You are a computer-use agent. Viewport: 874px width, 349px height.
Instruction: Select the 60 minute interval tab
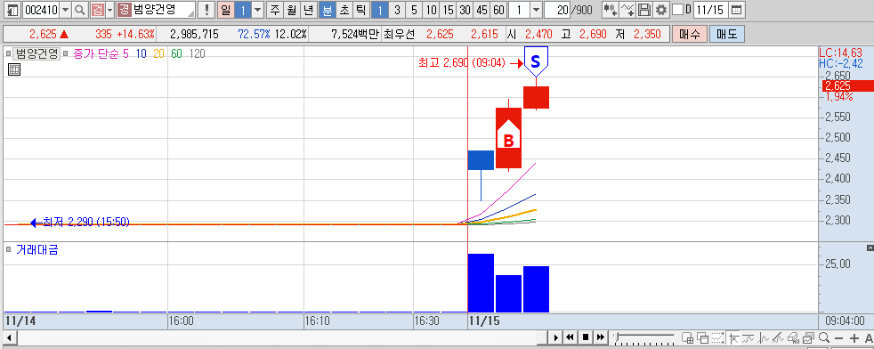point(499,10)
